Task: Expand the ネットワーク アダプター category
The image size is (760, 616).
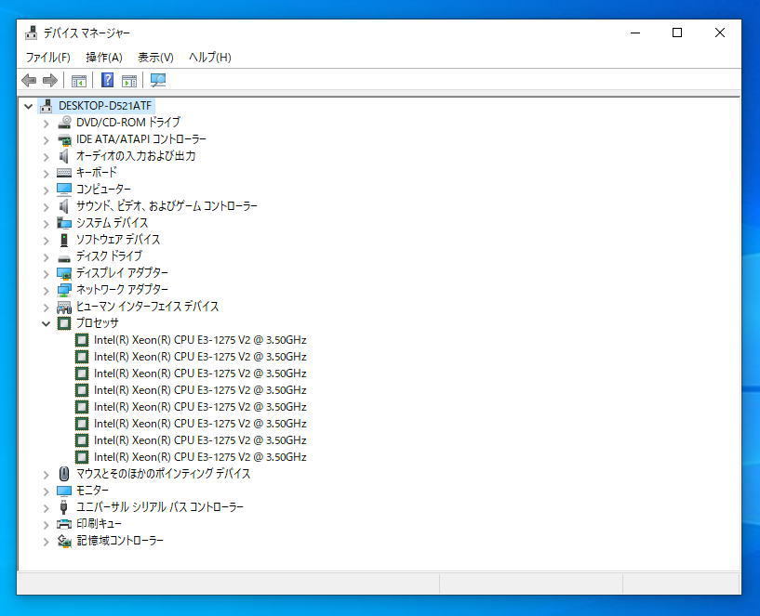Action: pos(46,291)
